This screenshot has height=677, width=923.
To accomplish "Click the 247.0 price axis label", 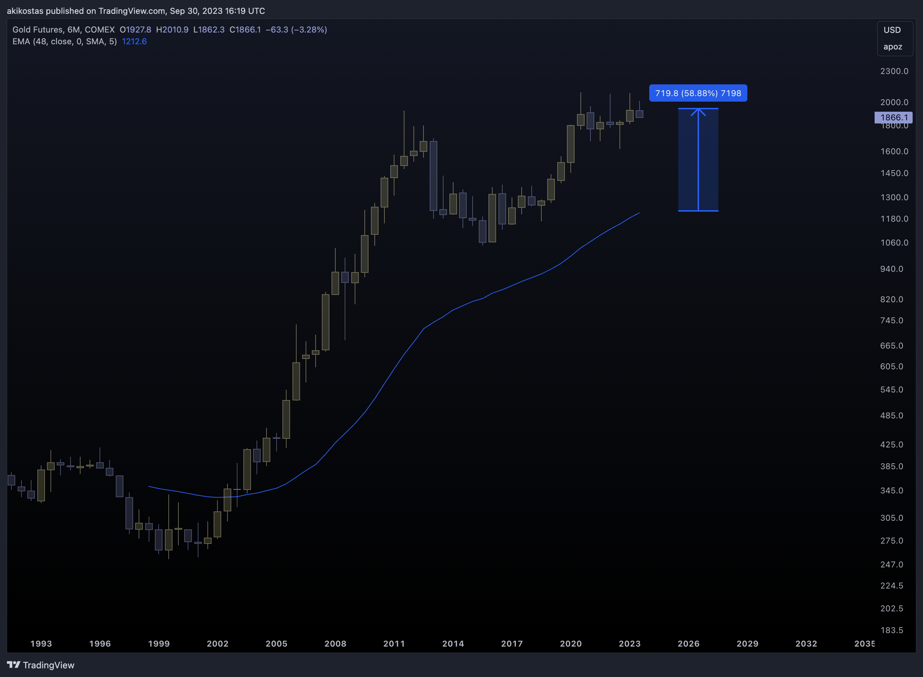I will point(892,565).
